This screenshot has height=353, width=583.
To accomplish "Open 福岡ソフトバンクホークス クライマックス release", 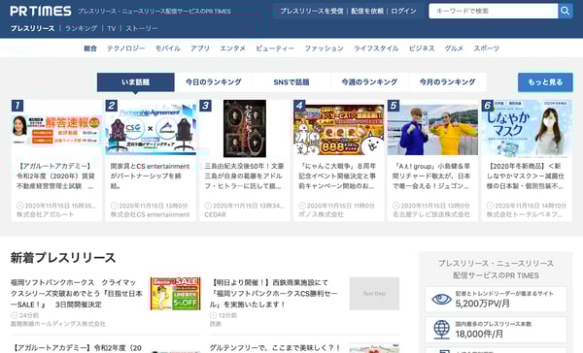I will (77, 294).
